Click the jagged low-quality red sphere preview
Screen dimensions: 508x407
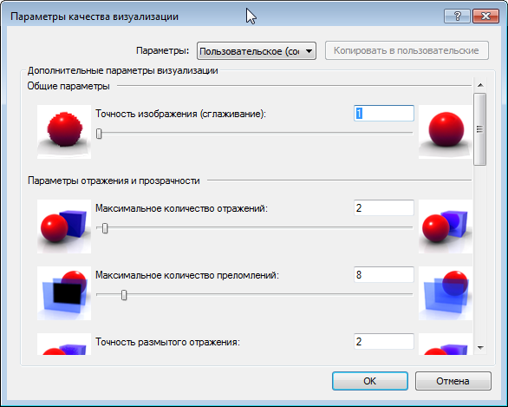click(x=64, y=132)
